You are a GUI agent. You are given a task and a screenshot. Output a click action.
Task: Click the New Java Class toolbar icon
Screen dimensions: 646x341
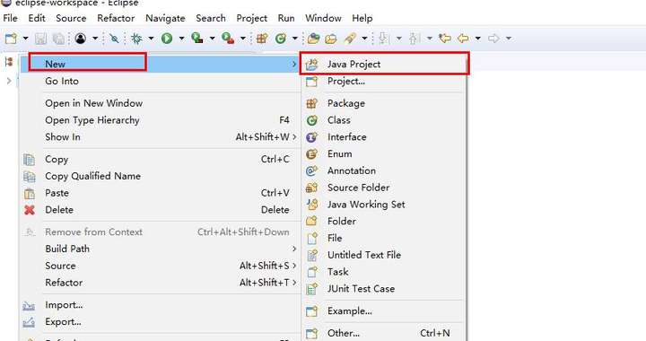(281, 39)
